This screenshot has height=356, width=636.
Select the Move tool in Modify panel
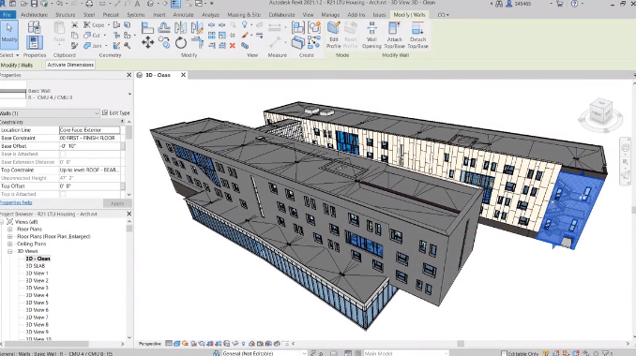point(147,42)
